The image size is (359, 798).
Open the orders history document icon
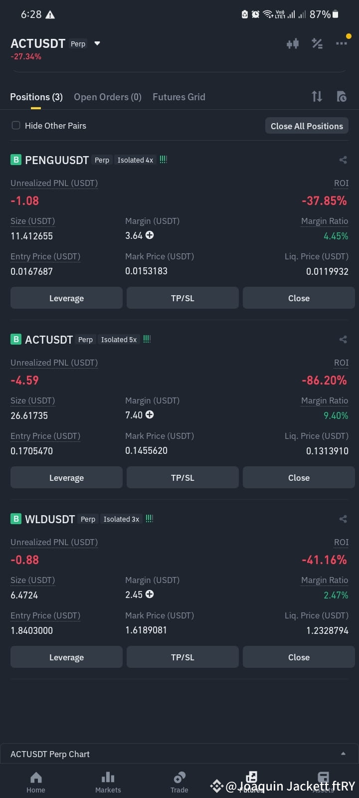pos(342,96)
